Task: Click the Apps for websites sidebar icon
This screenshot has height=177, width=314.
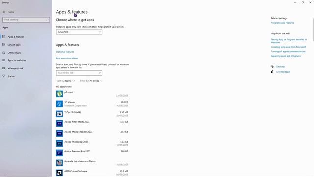Action: click(4, 60)
